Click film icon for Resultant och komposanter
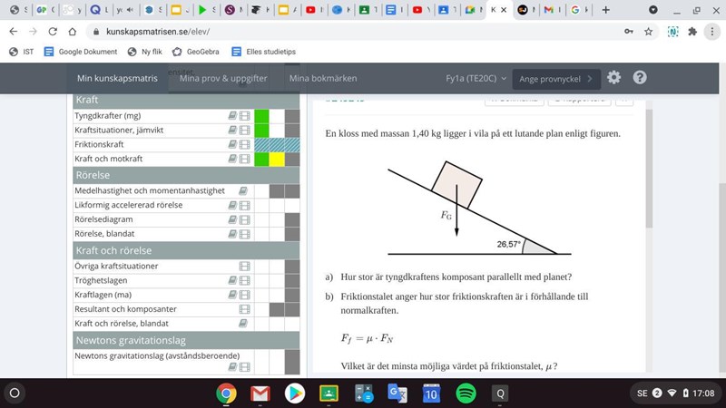Viewport: 726px width, 408px height. pyautogui.click(x=244, y=309)
